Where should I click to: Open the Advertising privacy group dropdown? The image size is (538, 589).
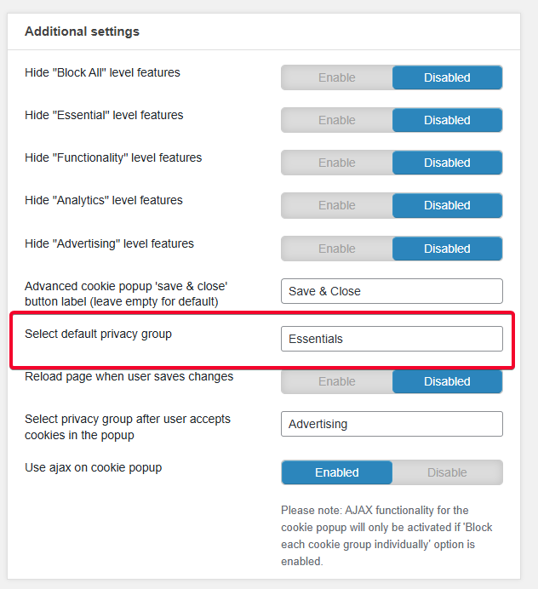[392, 424]
